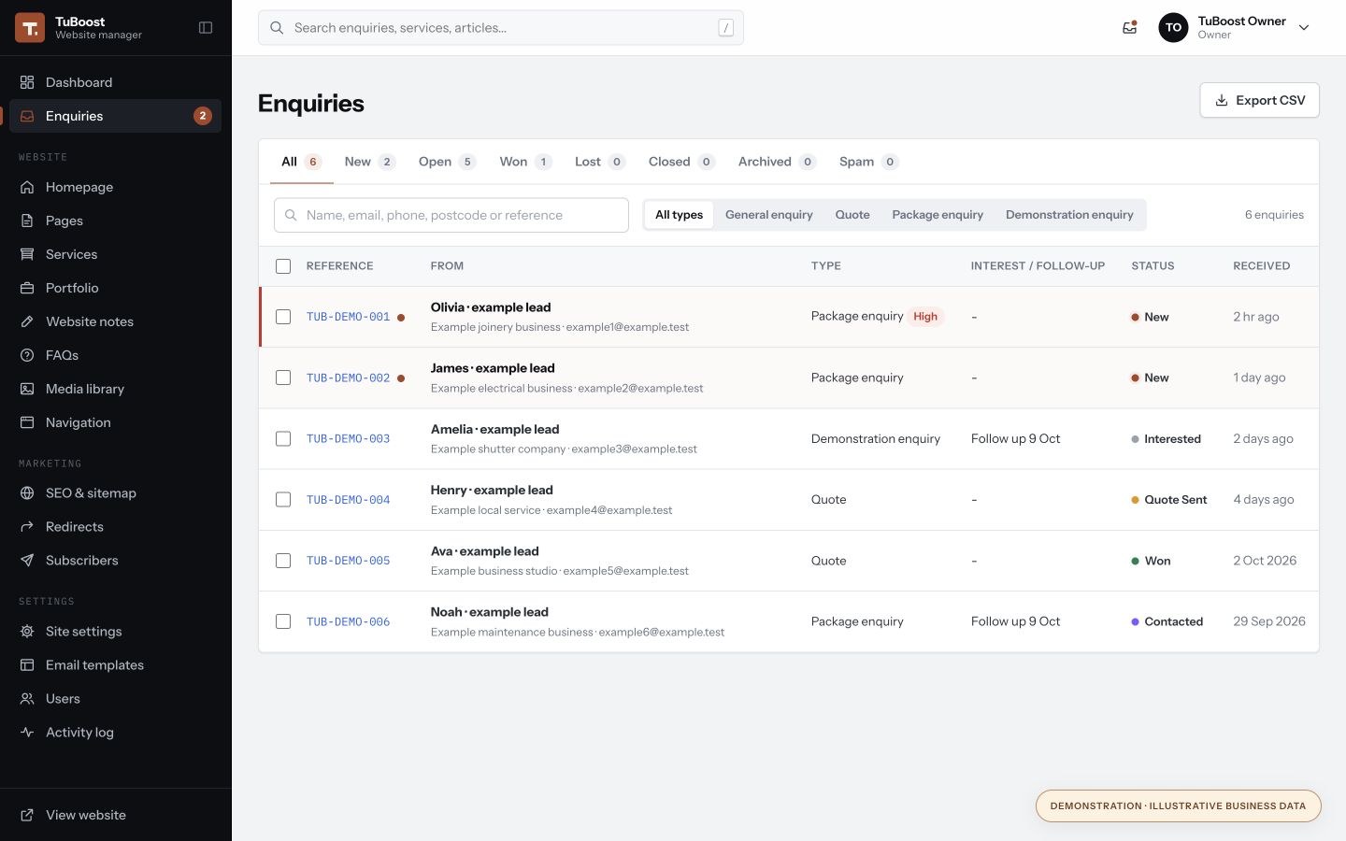
Task: Open Activity log pulse icon
Action: (x=27, y=733)
